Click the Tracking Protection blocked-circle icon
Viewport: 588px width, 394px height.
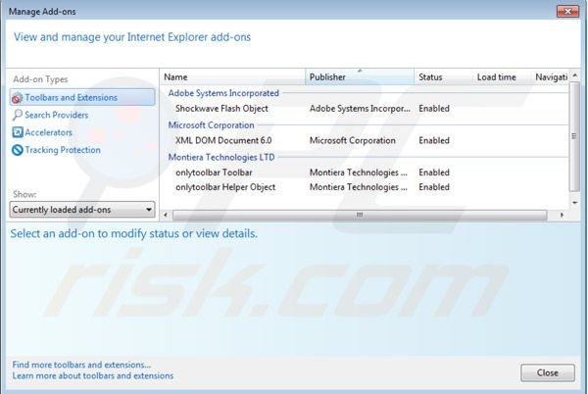18,150
